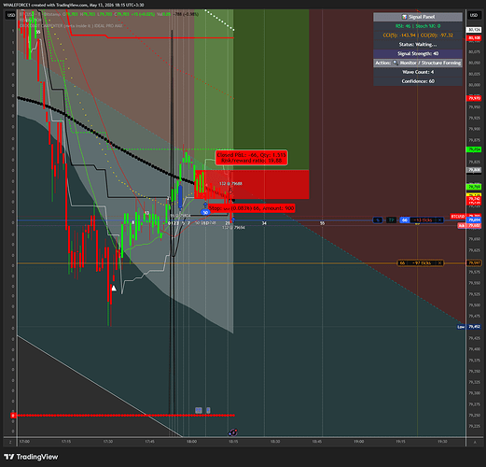Click the hollow down-arrow trade marker

click(231, 191)
